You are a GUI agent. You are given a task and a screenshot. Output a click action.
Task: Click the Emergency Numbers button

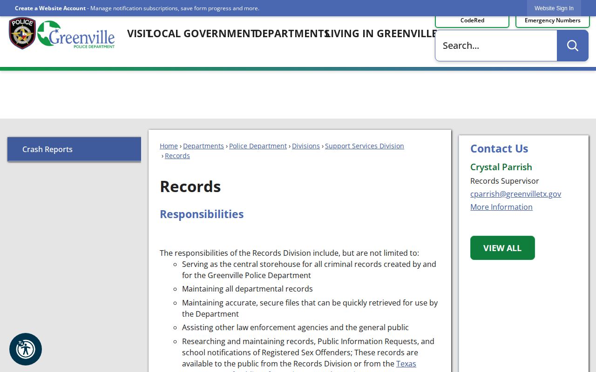pos(553,20)
